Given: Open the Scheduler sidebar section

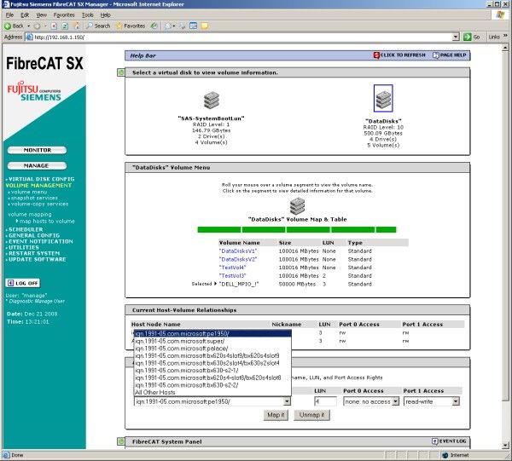Looking at the screenshot, I should click(26, 229).
